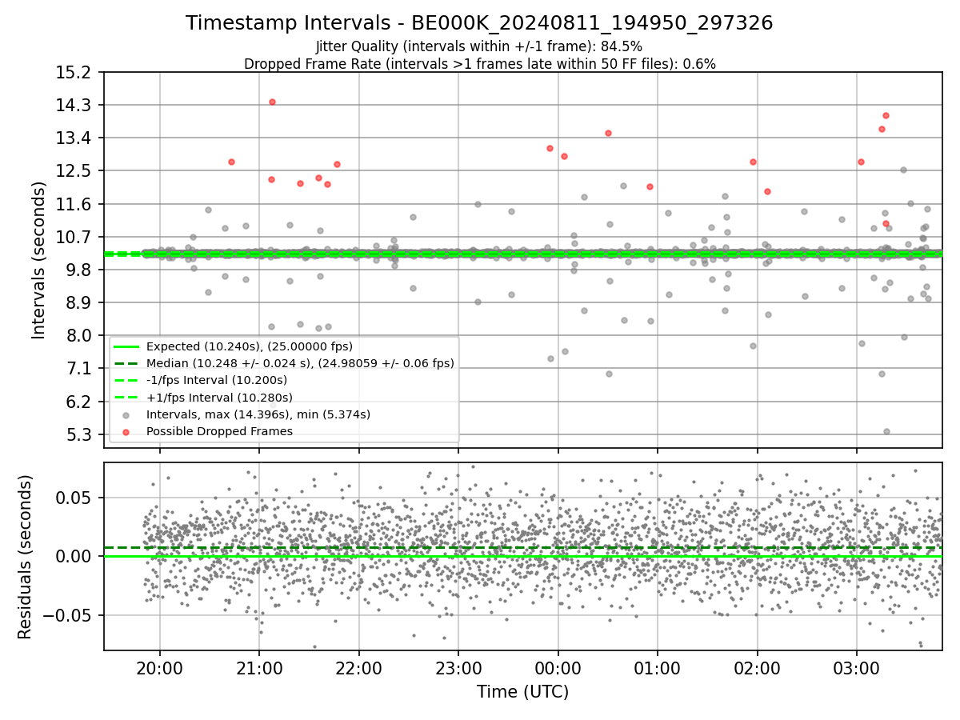Click the 'Dropped Frame Rate' 0.6% subtitle line

pyautogui.click(x=479, y=64)
